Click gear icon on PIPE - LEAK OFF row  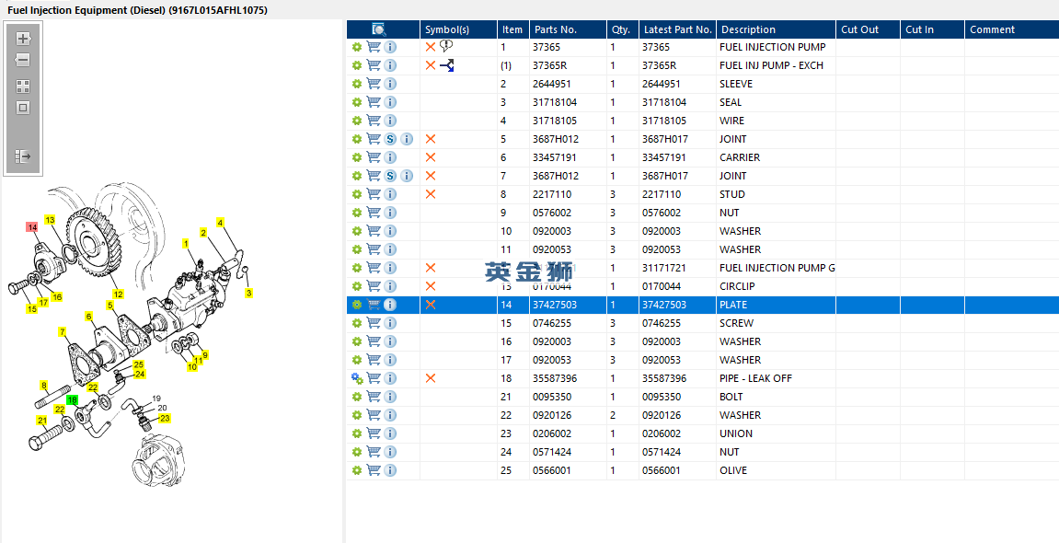(x=356, y=378)
